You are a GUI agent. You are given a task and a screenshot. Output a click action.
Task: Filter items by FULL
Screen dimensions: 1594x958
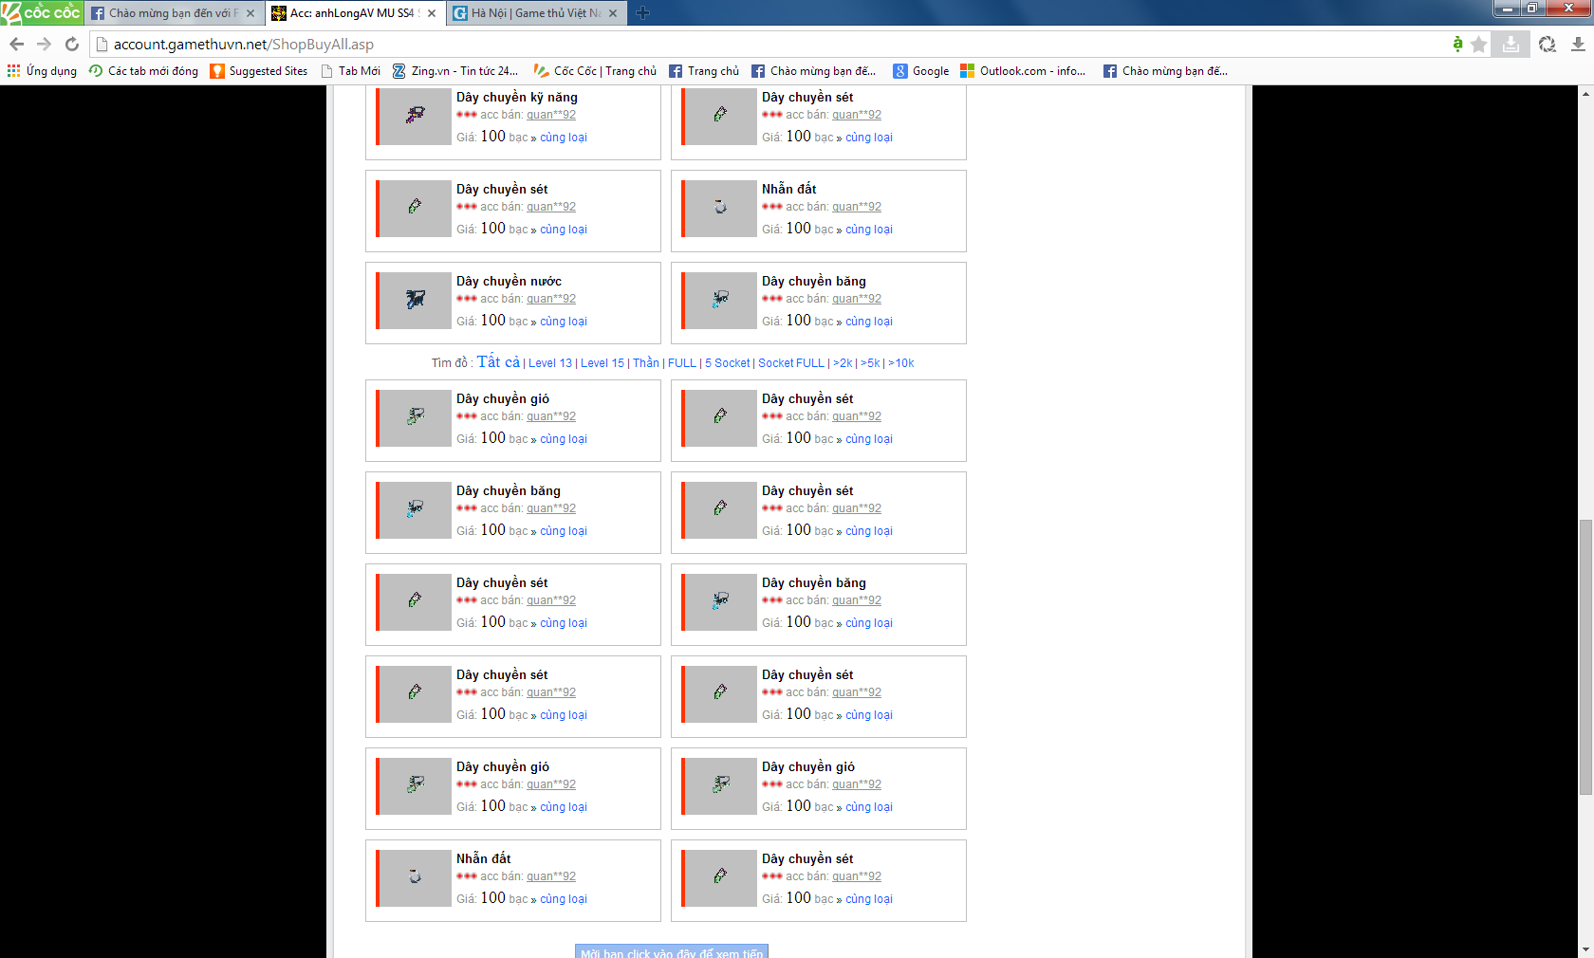(x=682, y=363)
